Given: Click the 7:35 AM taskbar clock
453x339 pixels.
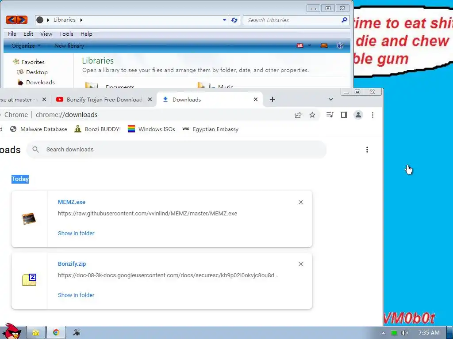Looking at the screenshot, I should click(x=429, y=333).
